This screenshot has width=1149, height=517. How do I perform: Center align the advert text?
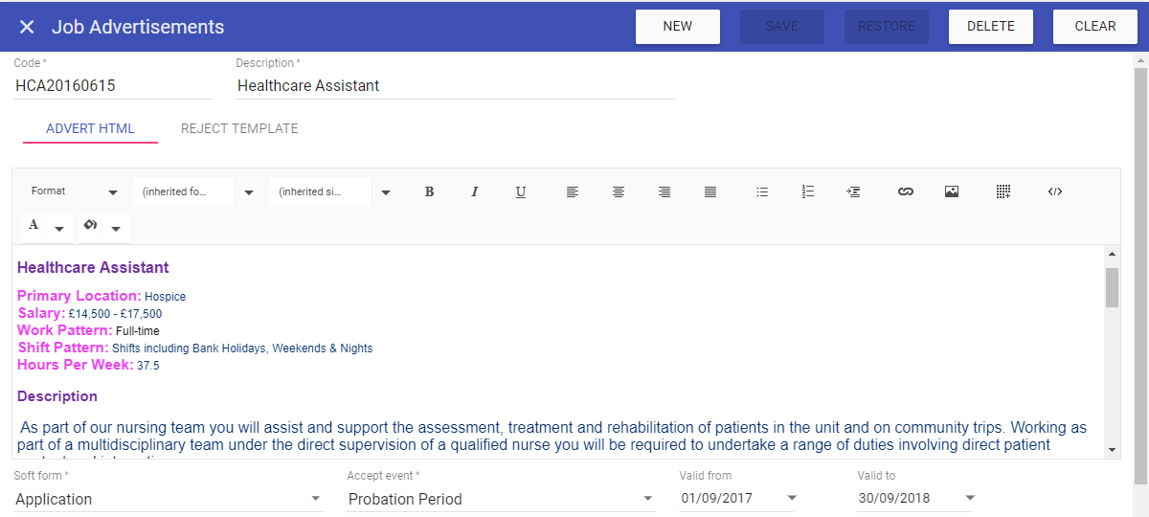point(619,191)
